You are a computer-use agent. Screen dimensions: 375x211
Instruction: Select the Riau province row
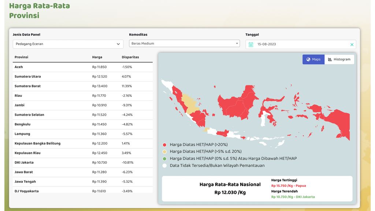coord(82,96)
